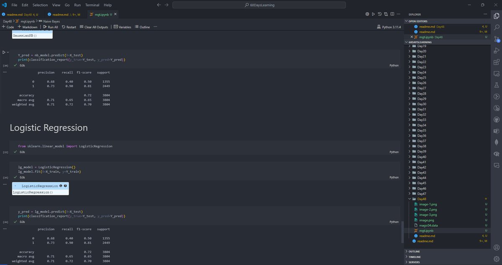
Task: Collapse the LogisticRegression estimator widget
Action: pyautogui.click(x=15, y=186)
